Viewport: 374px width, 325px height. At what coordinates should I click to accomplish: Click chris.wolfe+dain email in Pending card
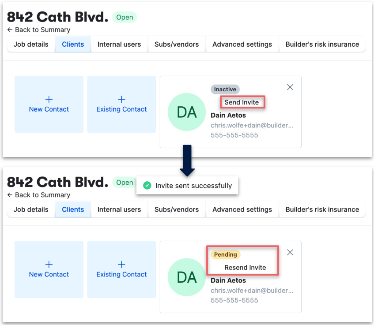[x=252, y=291]
